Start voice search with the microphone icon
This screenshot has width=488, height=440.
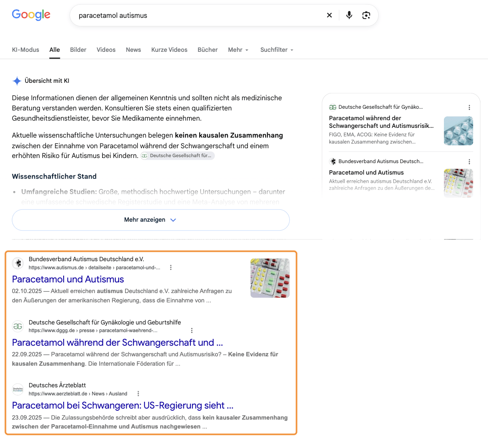349,15
